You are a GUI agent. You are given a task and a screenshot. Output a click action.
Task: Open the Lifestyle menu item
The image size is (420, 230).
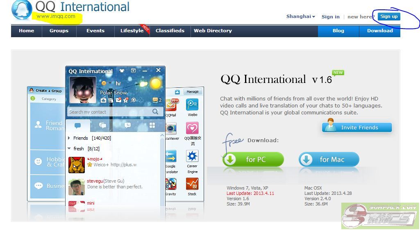[132, 31]
